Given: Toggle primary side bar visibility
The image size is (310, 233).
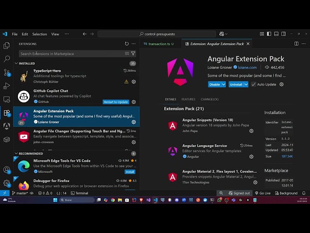Looking at the screenshot, I should pyautogui.click(x=269, y=34).
